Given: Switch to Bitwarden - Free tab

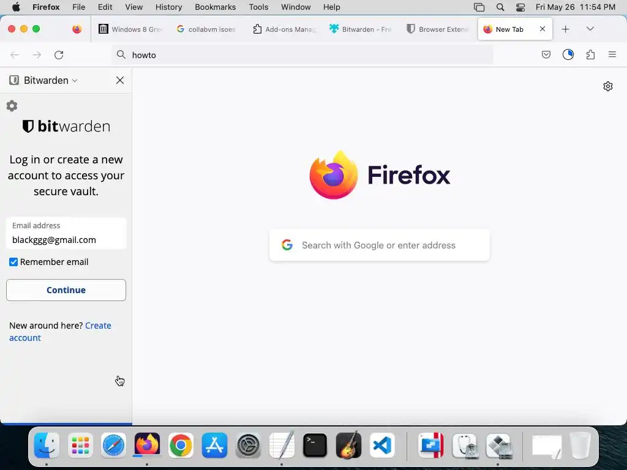Looking at the screenshot, I should [x=361, y=29].
